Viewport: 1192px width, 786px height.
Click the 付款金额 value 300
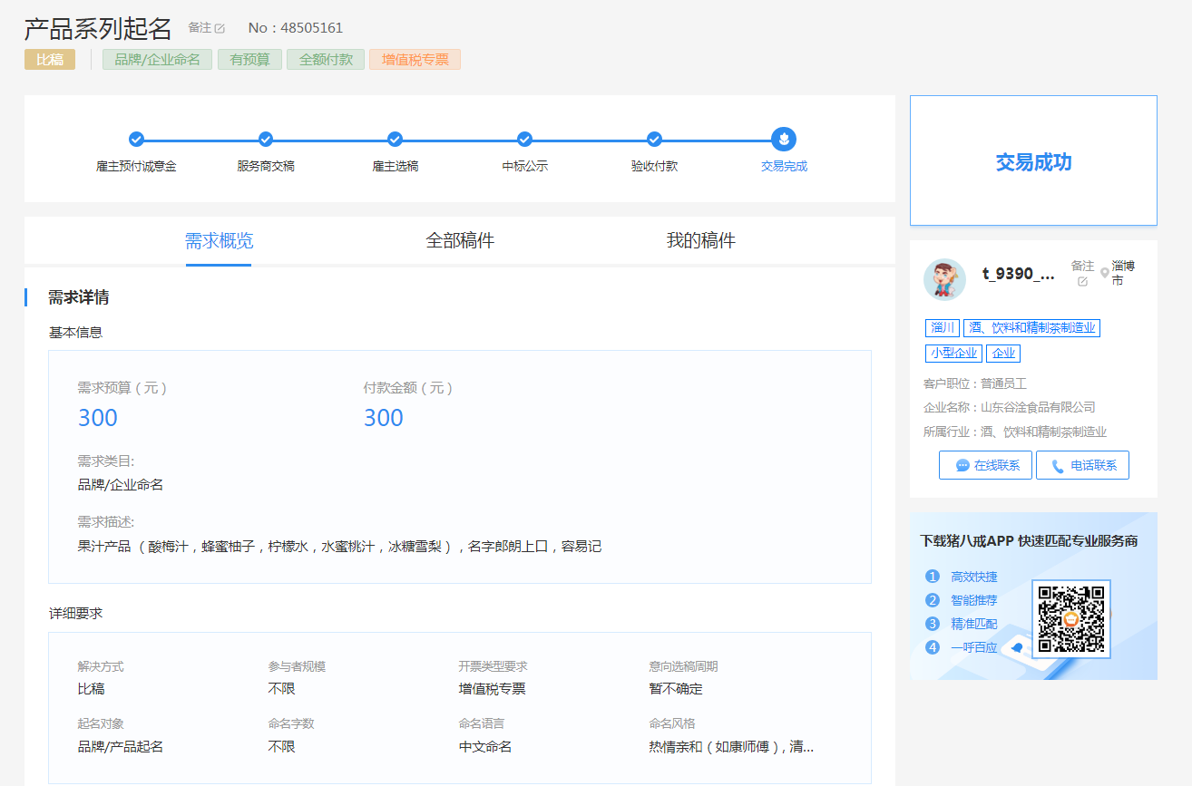click(x=384, y=418)
